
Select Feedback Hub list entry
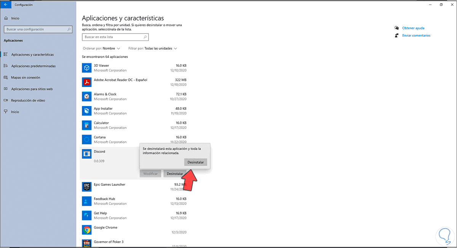(134, 201)
